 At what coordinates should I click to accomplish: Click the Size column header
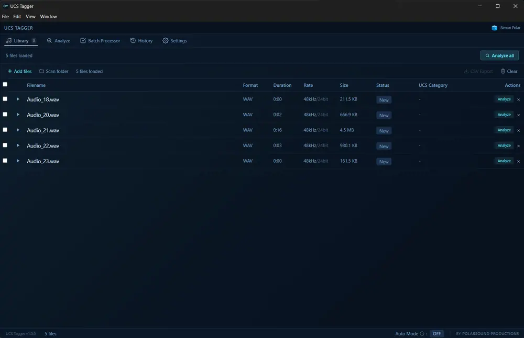tap(344, 85)
